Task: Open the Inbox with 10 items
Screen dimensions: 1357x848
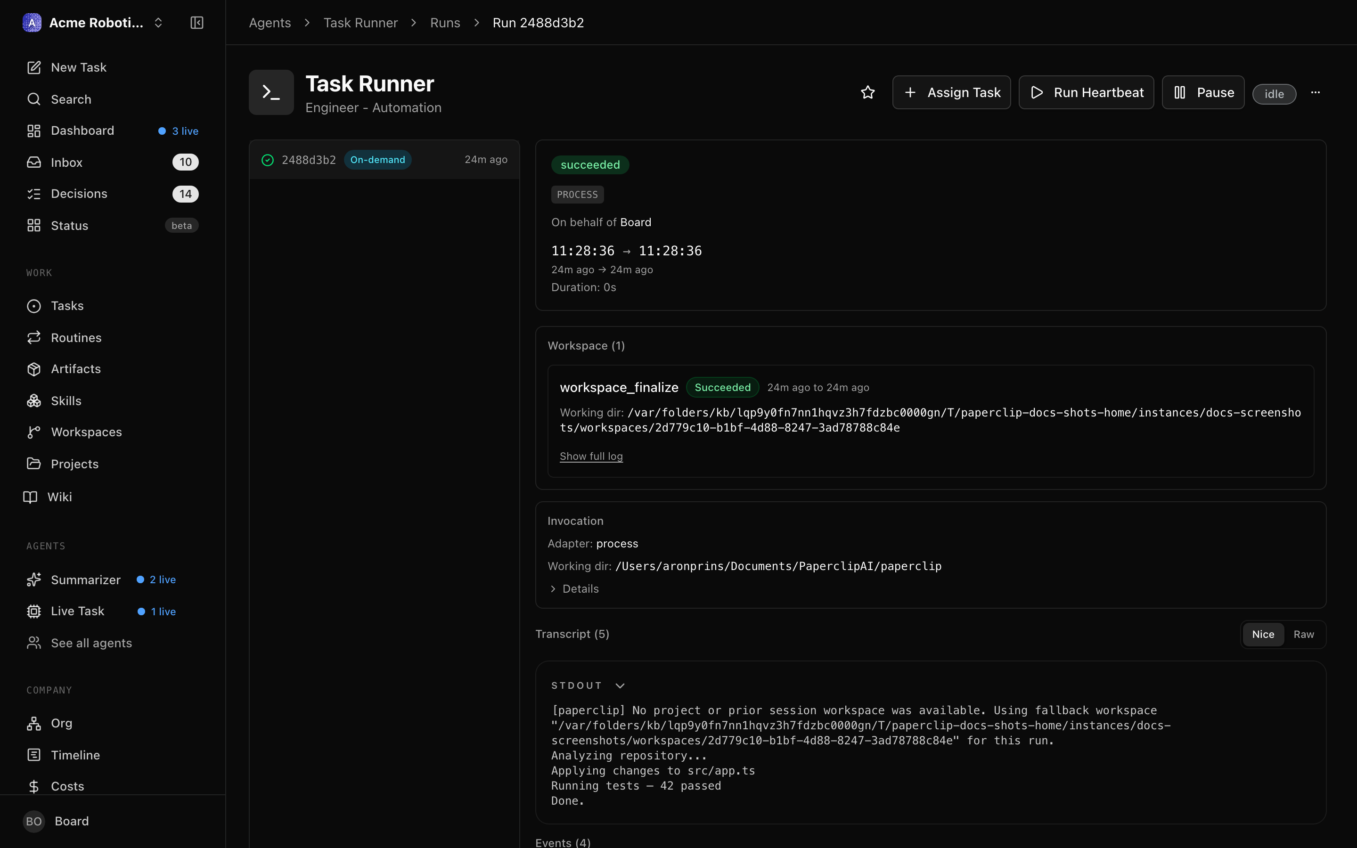Action: pyautogui.click(x=113, y=162)
